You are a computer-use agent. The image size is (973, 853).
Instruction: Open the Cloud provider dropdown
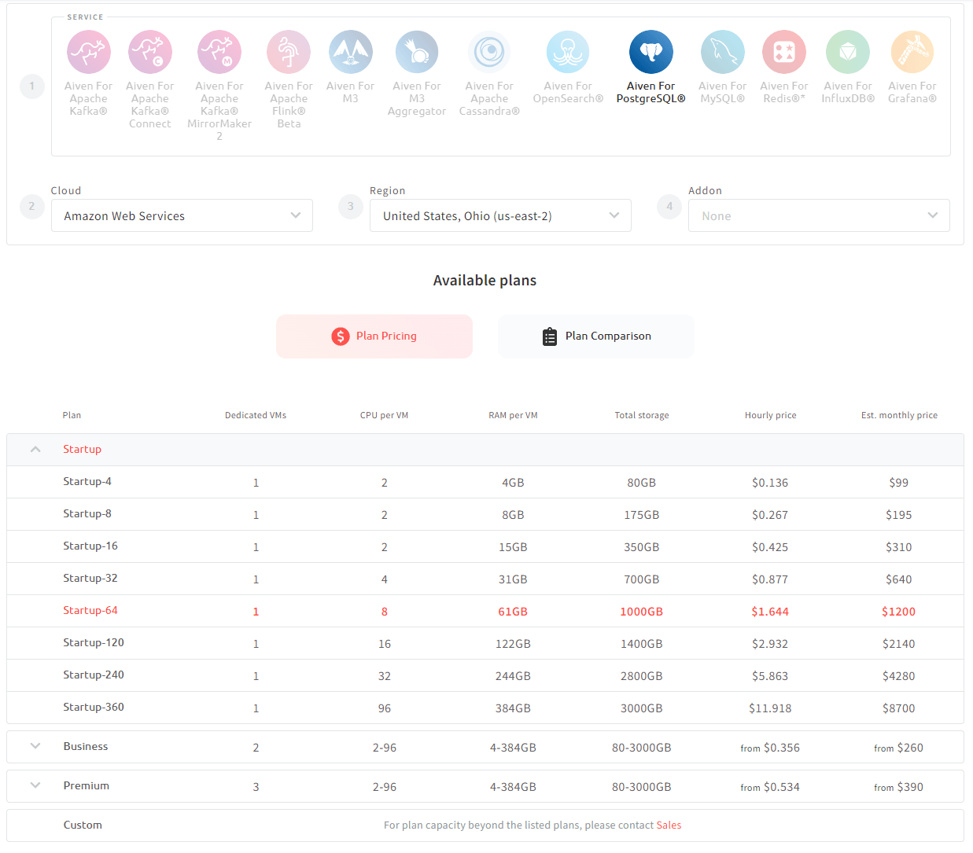point(182,215)
